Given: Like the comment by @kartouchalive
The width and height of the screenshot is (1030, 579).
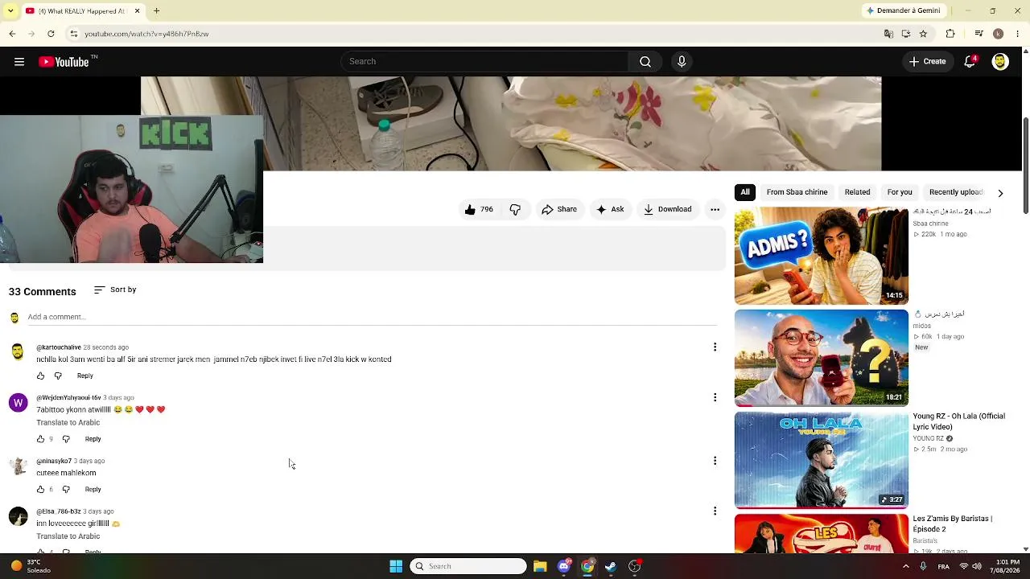Looking at the screenshot, I should point(40,376).
